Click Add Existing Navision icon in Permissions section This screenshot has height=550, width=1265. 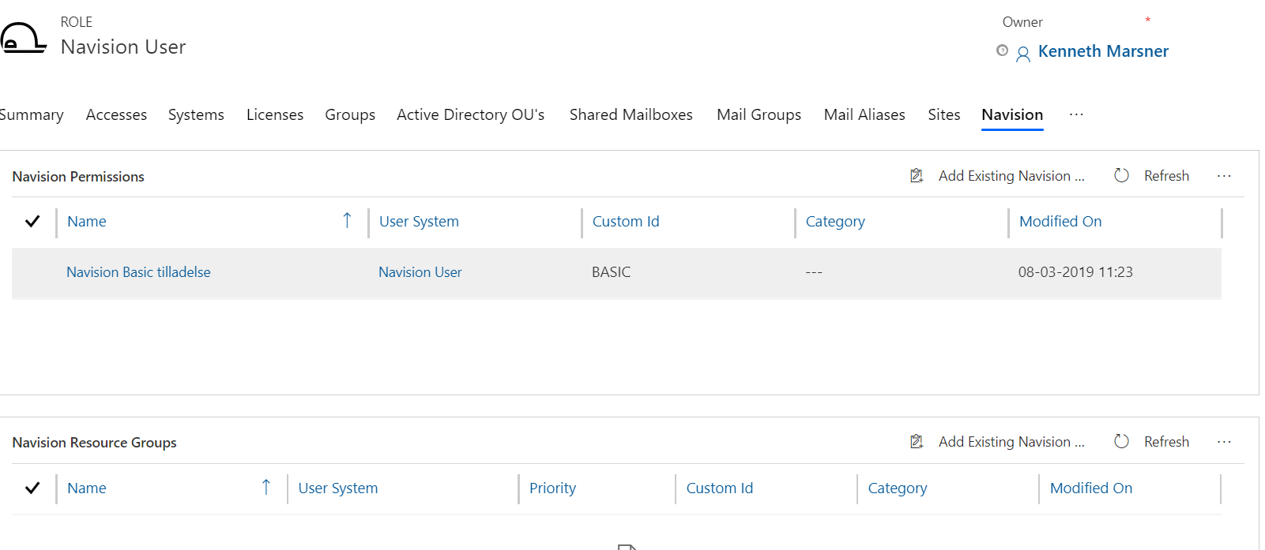click(917, 176)
